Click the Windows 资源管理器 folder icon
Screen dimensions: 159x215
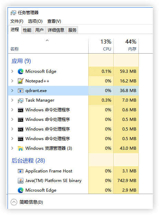pos(21,148)
